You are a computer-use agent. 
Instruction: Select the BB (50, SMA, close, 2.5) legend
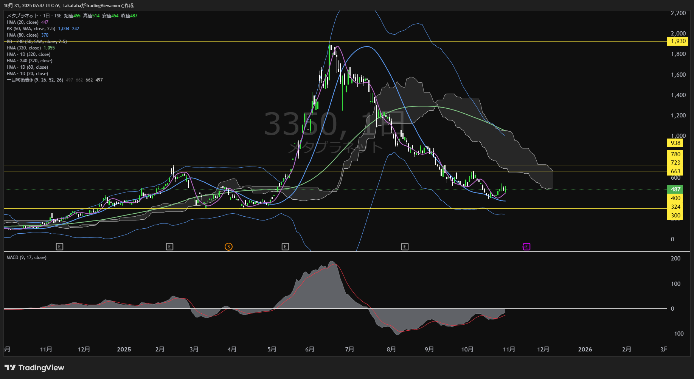coord(31,29)
